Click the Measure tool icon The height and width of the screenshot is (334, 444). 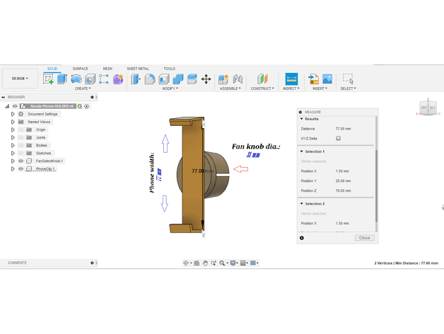tap(291, 79)
